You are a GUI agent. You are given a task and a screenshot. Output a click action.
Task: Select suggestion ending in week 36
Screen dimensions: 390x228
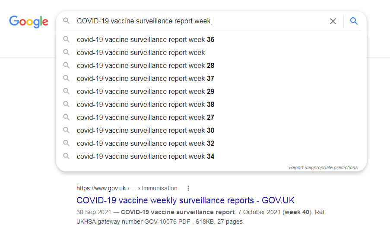tap(146, 40)
